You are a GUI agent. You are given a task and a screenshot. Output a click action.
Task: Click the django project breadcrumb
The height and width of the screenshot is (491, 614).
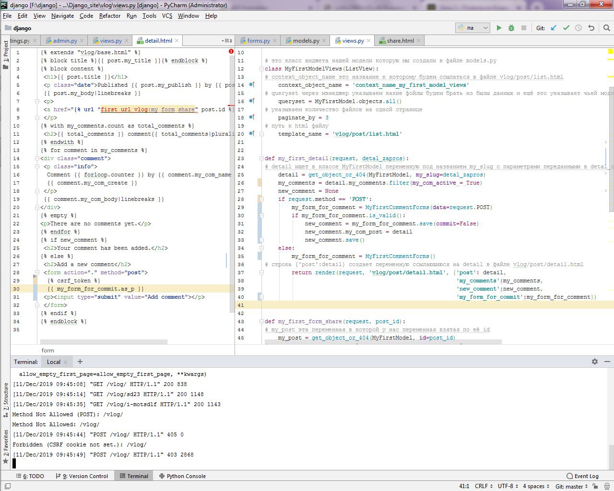pos(18,28)
